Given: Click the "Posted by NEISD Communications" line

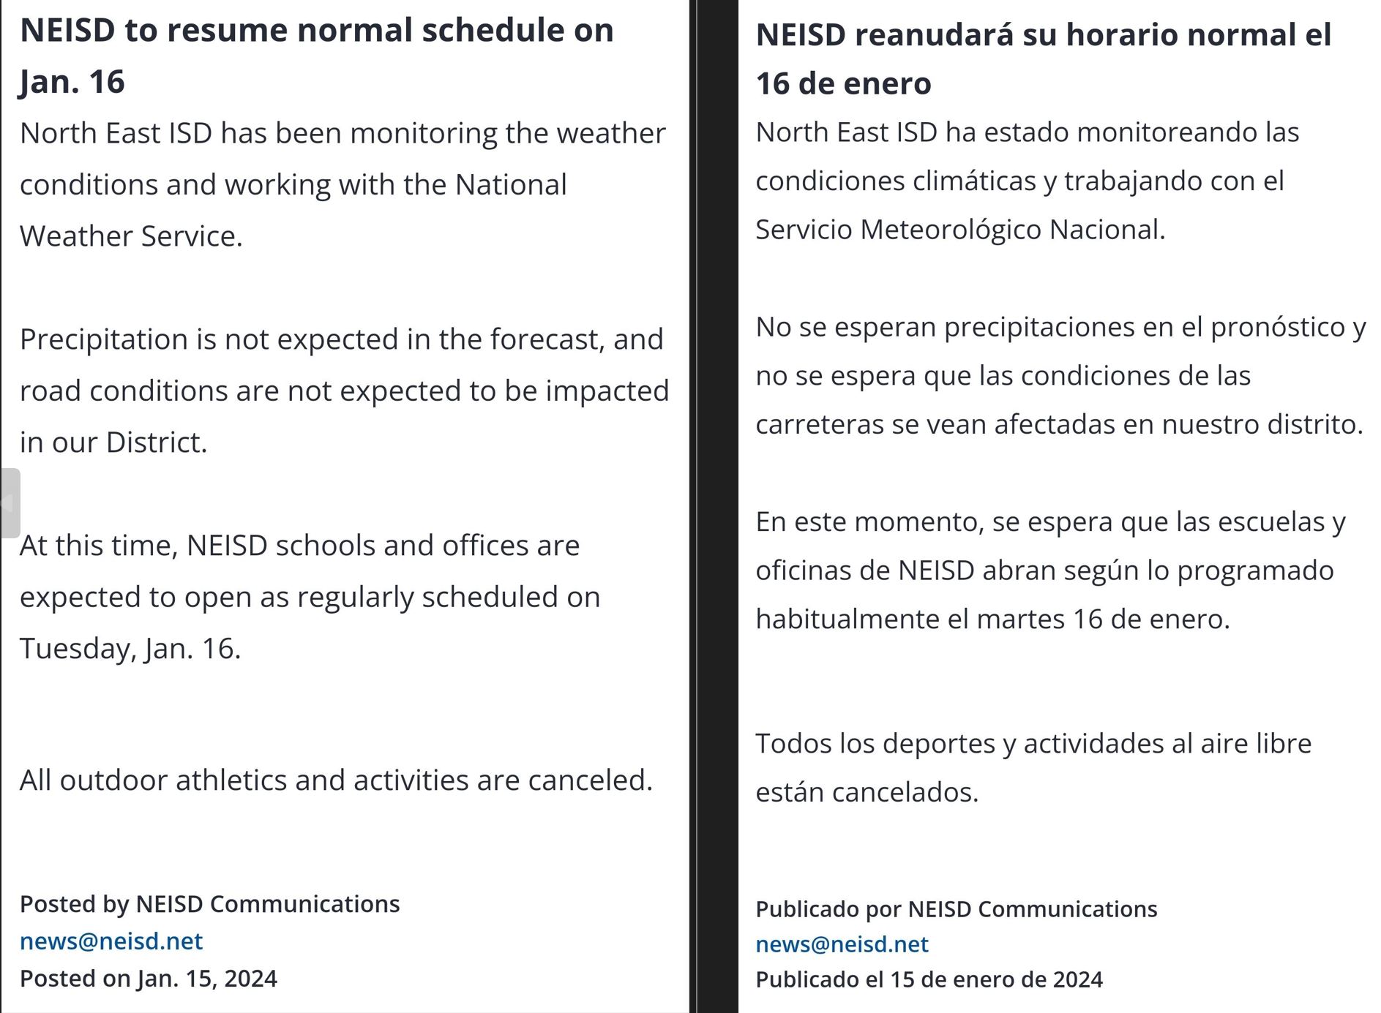Looking at the screenshot, I should [x=210, y=904].
